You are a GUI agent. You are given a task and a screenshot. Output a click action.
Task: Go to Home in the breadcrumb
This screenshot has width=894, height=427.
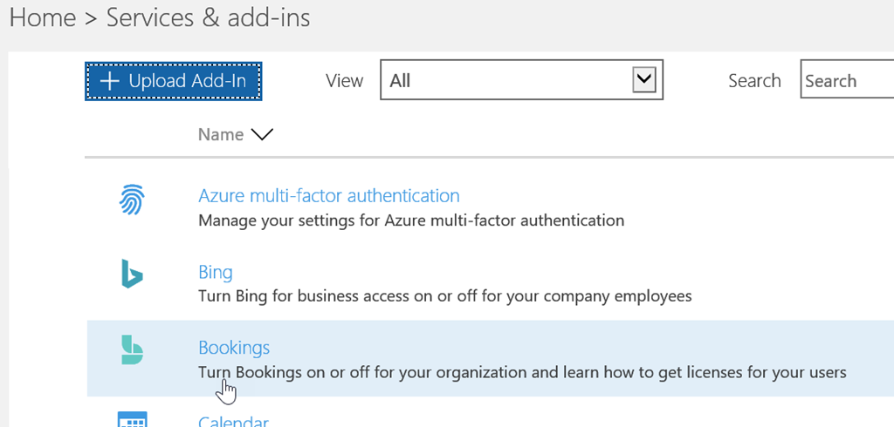click(42, 17)
